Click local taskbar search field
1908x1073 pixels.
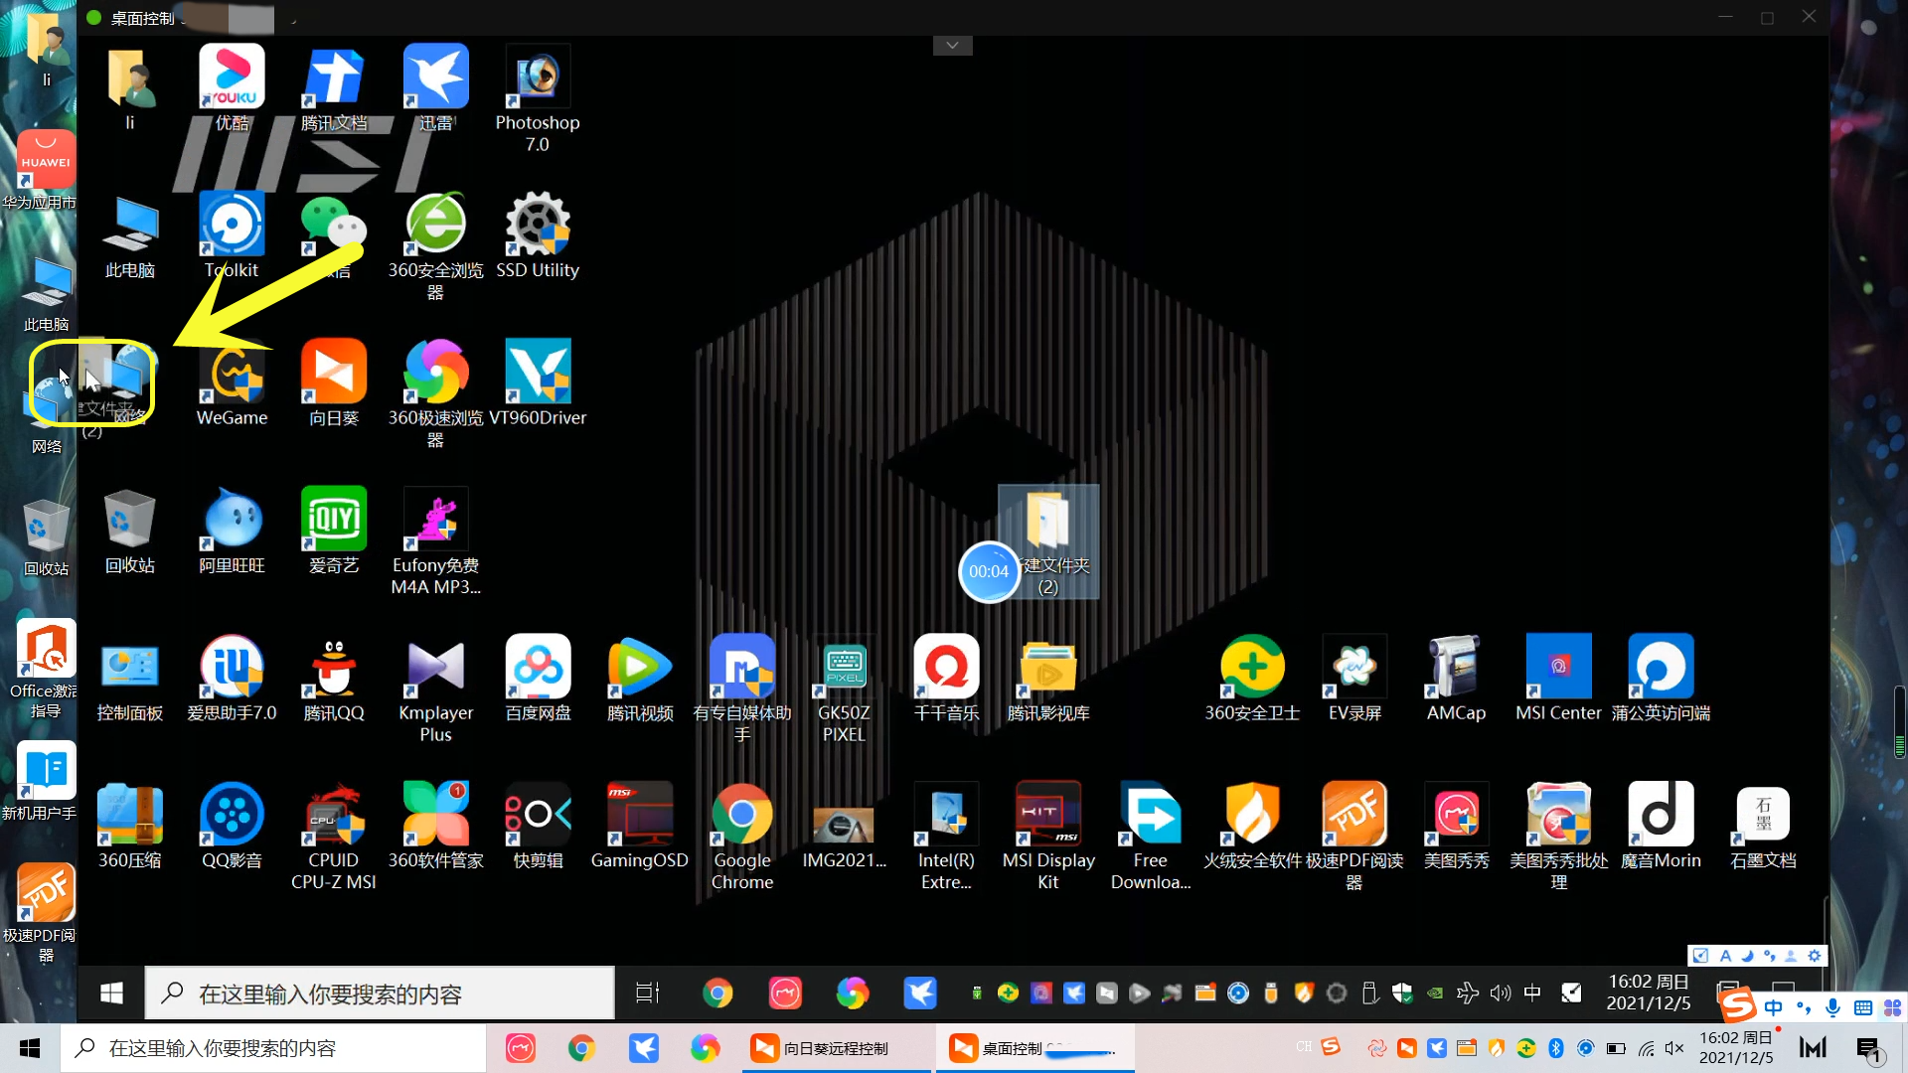[273, 1048]
